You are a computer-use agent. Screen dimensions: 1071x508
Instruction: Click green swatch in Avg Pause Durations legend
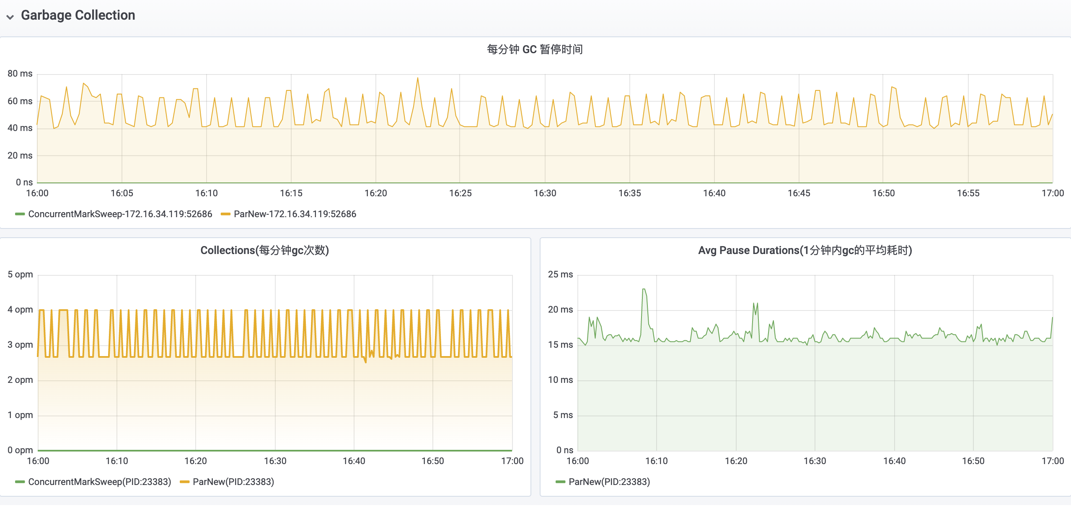click(x=560, y=482)
